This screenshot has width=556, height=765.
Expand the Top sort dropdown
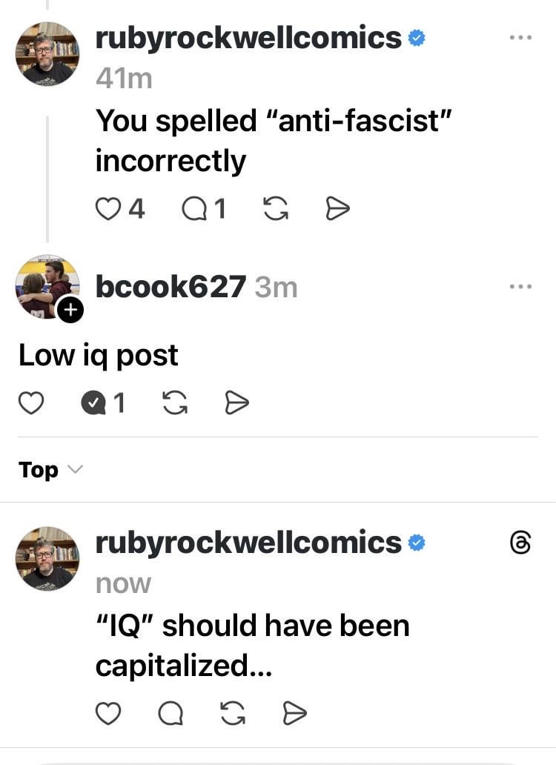(x=50, y=470)
